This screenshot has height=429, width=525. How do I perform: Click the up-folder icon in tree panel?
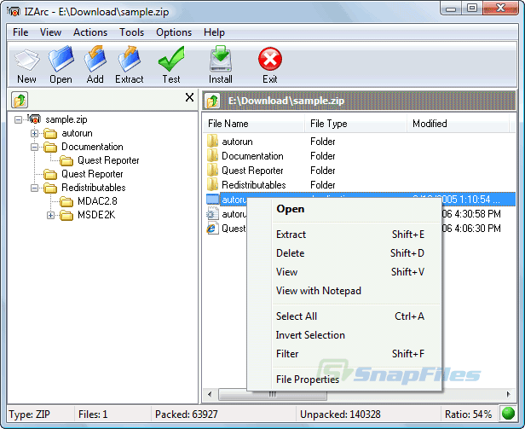20,100
